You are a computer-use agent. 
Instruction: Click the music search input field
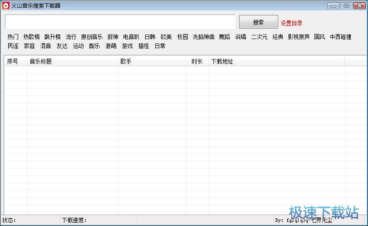point(120,22)
